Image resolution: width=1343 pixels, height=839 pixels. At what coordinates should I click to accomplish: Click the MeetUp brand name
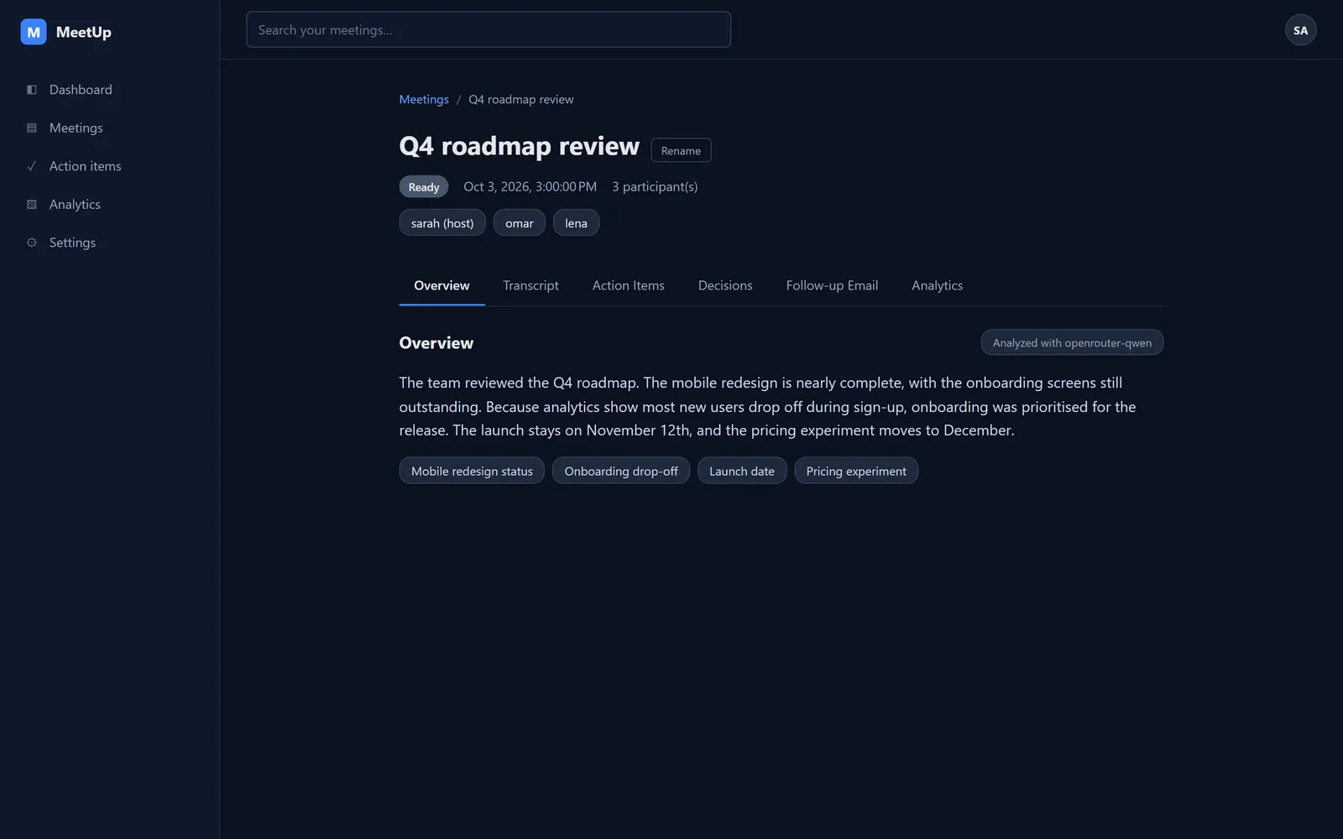pyautogui.click(x=84, y=32)
